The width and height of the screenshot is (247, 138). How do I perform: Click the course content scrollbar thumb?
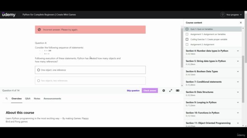pyautogui.click(x=243, y=79)
